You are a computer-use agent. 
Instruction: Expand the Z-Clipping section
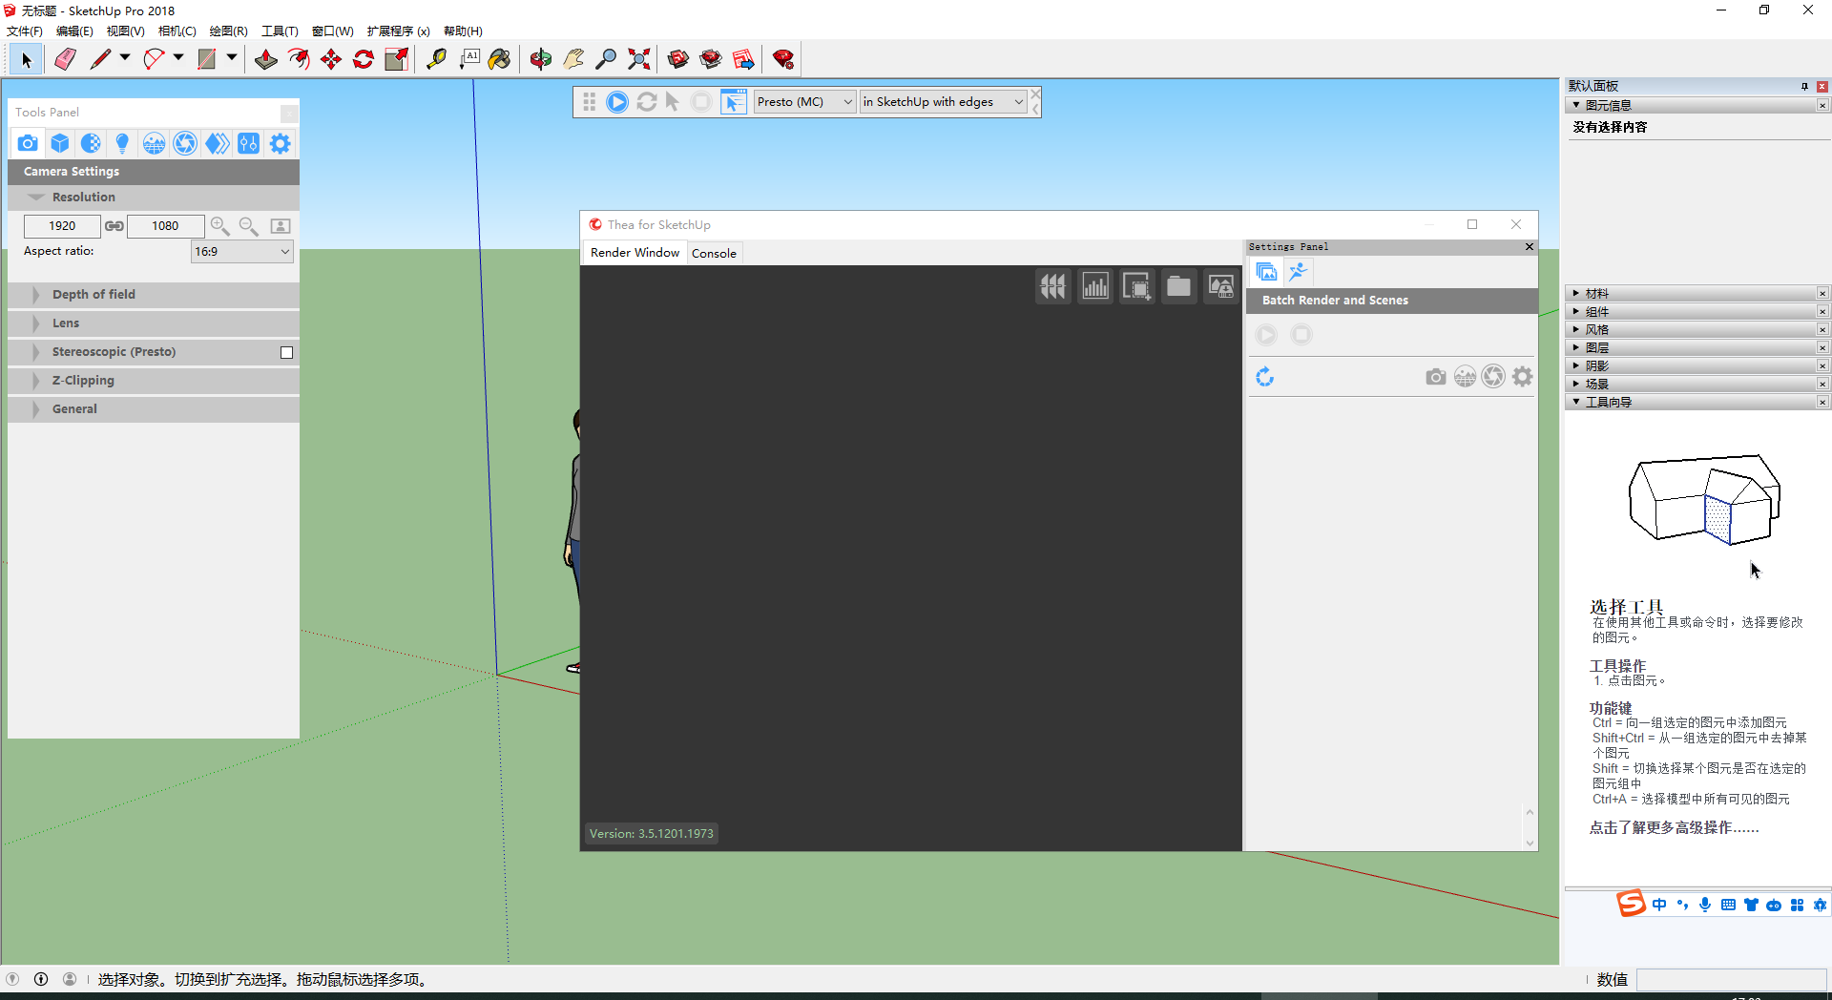(x=153, y=381)
